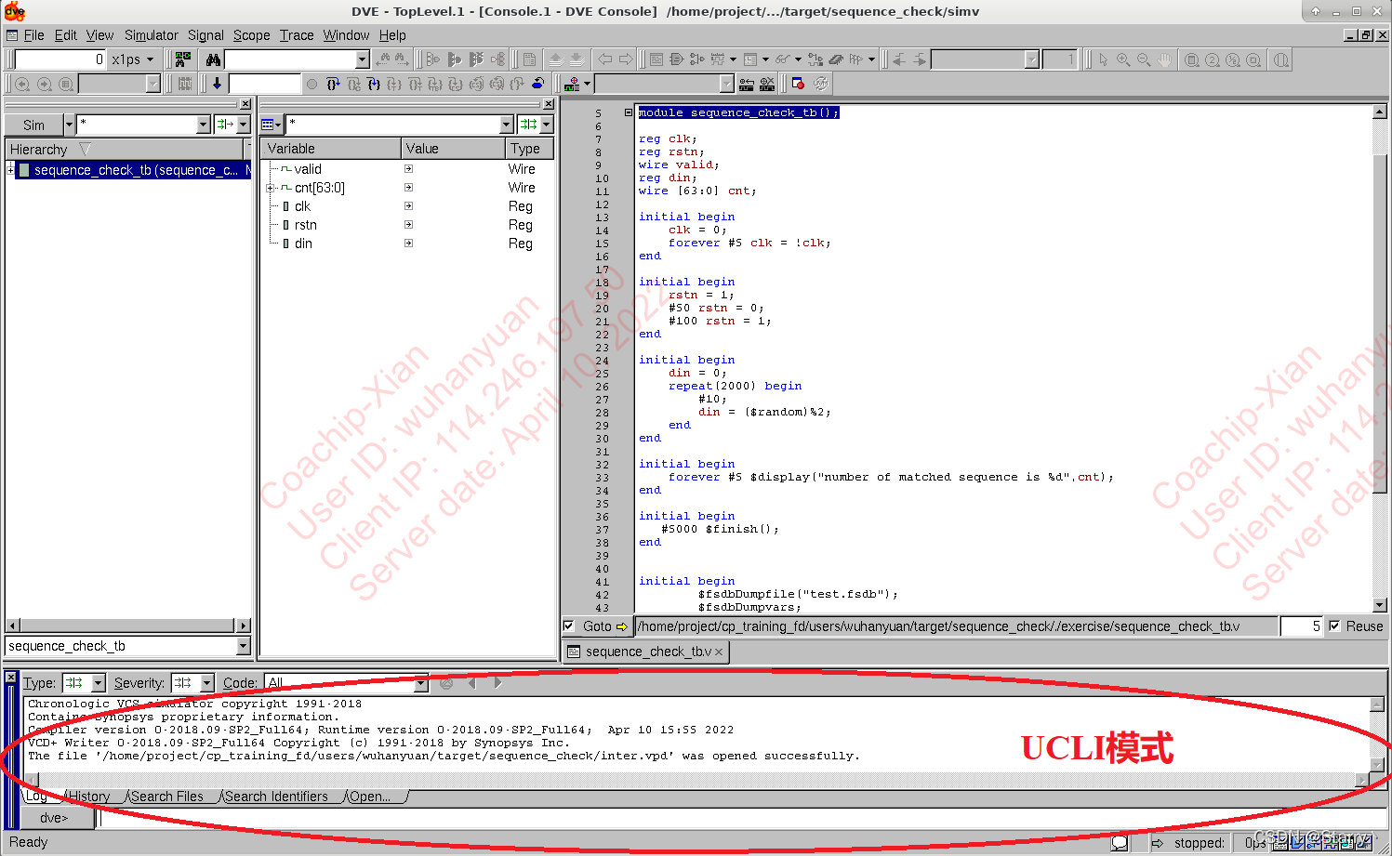
Task: Select the rstn variable row
Action: pyautogui.click(x=407, y=225)
